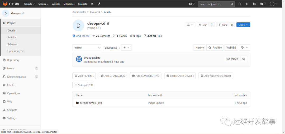Copy the commit SHA to clipboard
285x134 pixels.
(x=244, y=59)
